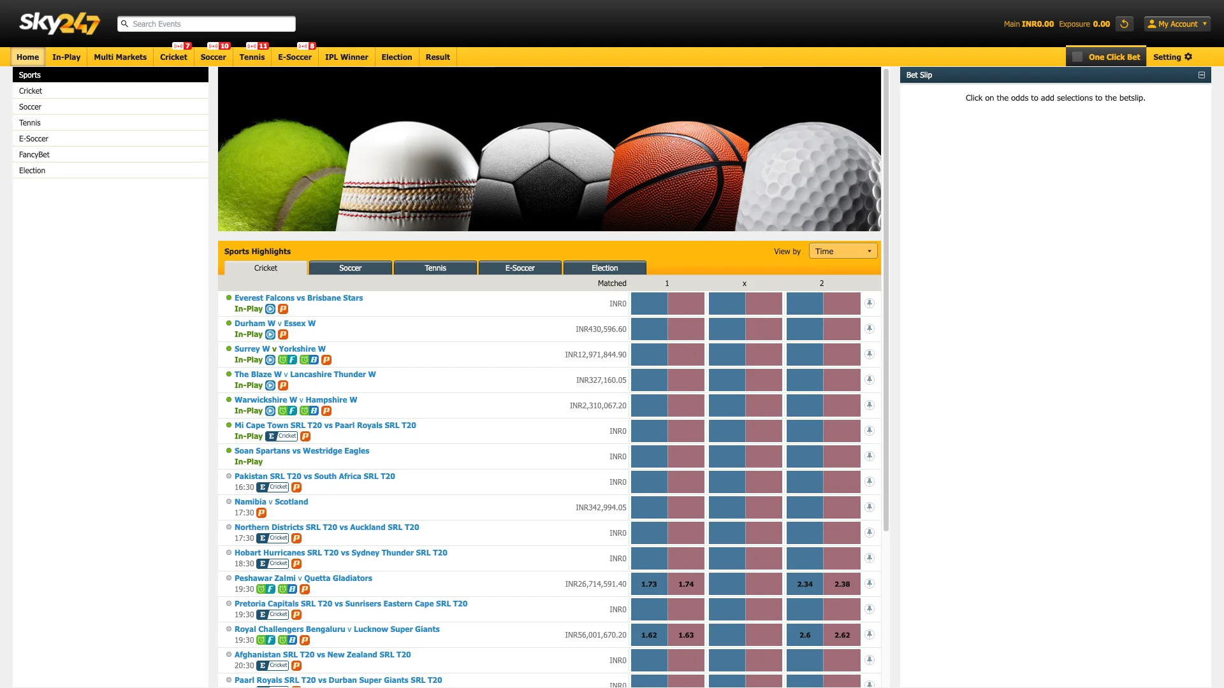
Task: Enable the One Click Bet toggle
Action: (x=1077, y=57)
